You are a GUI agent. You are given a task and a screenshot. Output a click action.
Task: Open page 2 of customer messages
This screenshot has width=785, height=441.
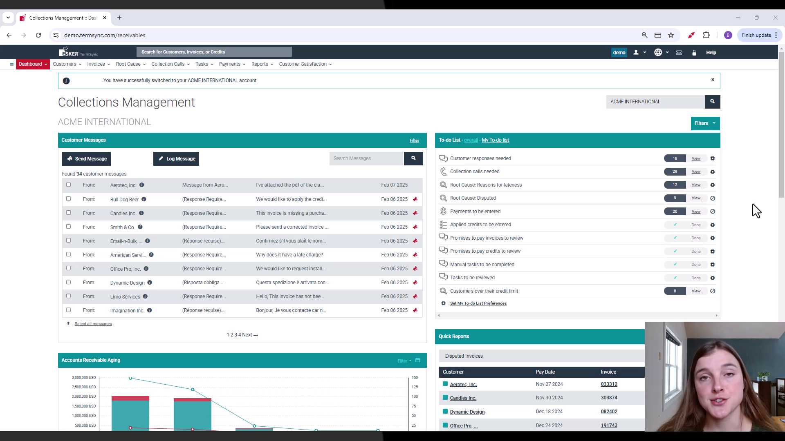click(x=232, y=335)
